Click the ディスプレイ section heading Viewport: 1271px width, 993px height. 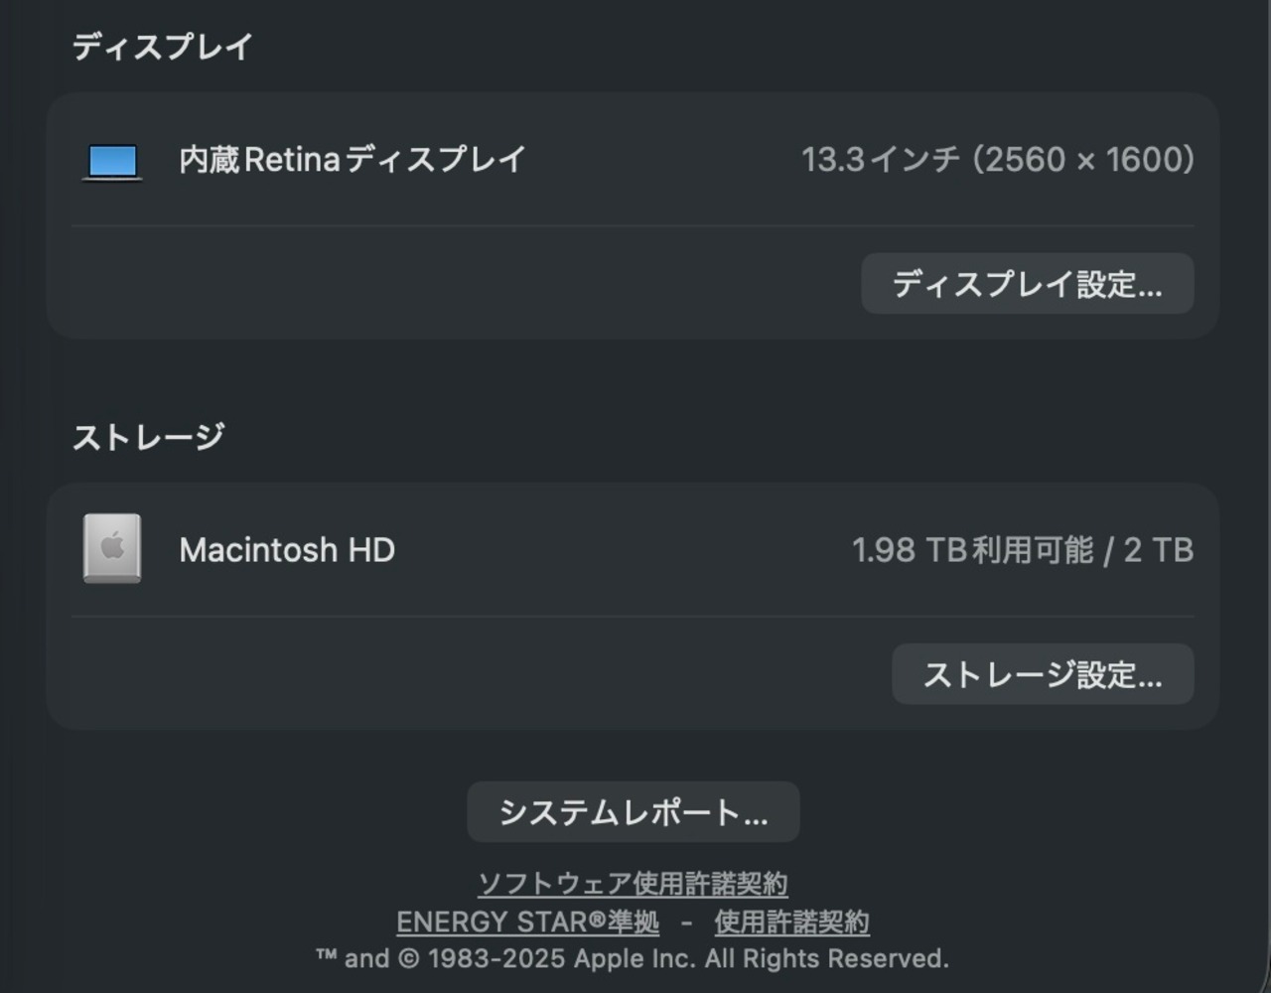[162, 47]
